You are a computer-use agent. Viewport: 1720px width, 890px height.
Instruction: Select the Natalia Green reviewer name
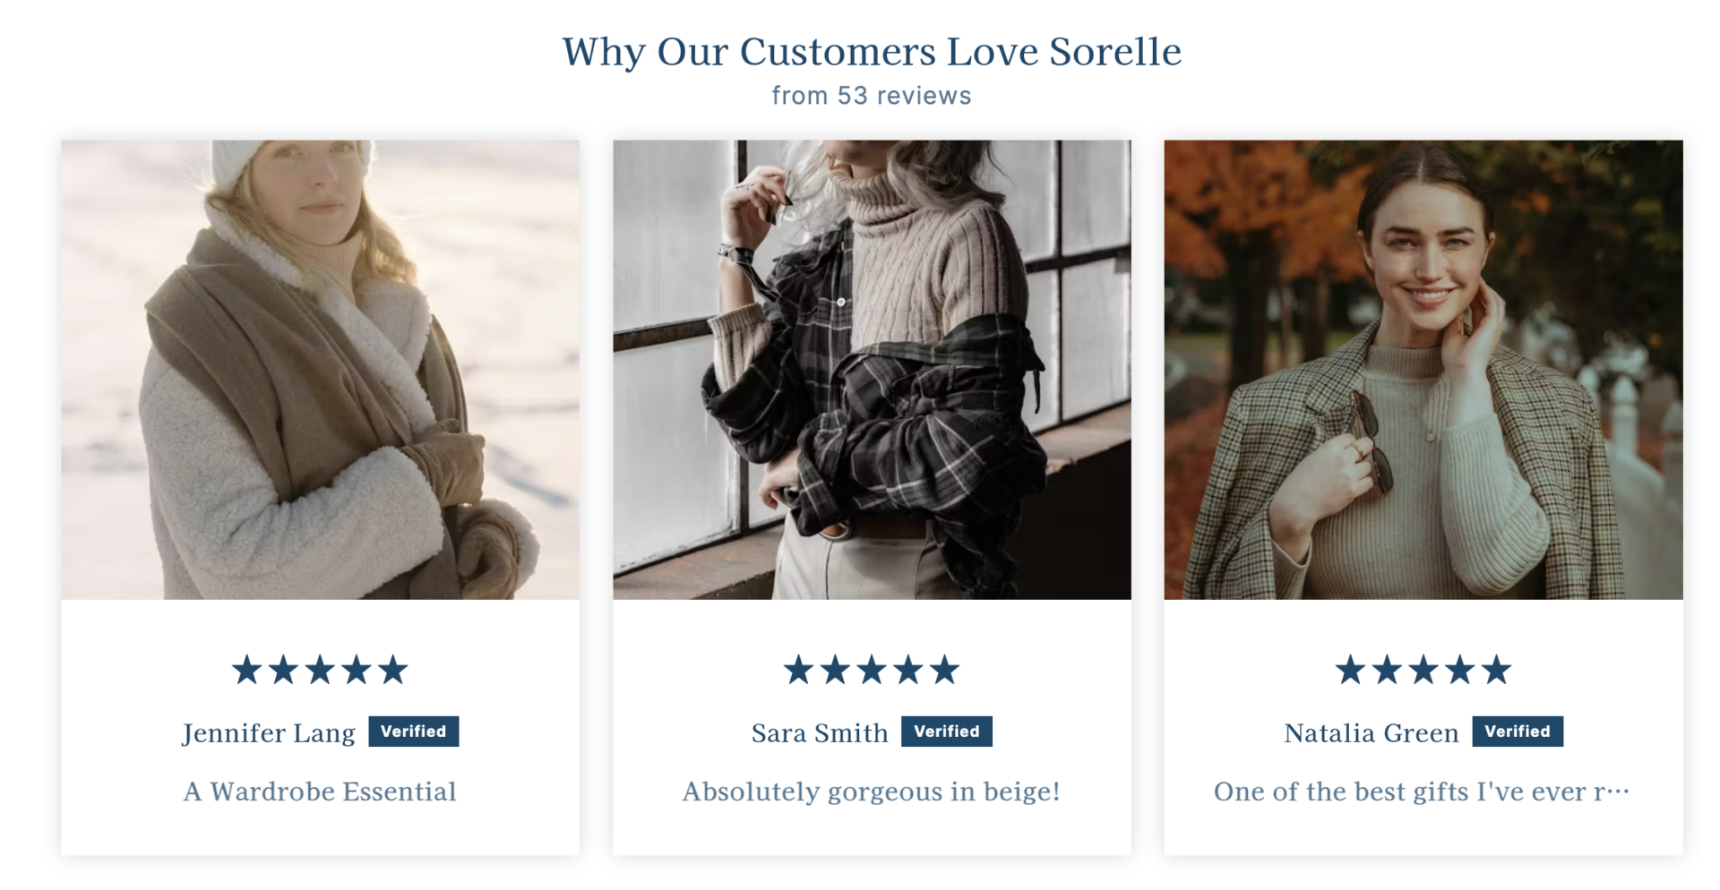(x=1371, y=733)
